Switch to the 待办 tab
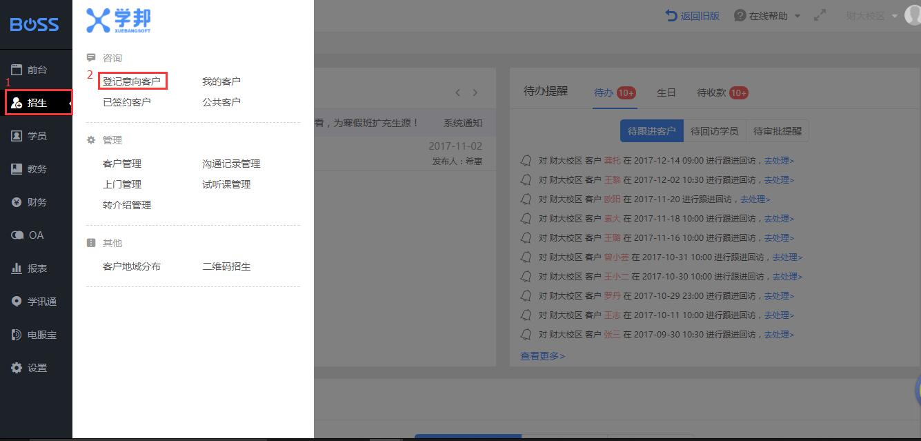 615,92
